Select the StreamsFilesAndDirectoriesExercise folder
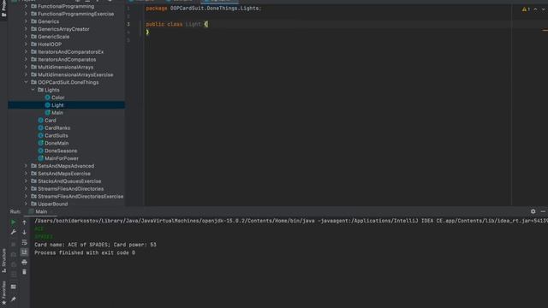Image resolution: width=548 pixels, height=308 pixels. (x=80, y=197)
